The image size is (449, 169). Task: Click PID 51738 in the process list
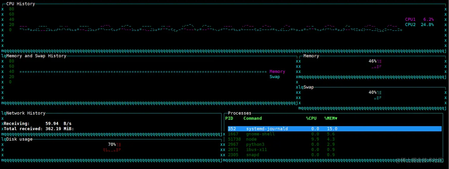click(x=235, y=139)
